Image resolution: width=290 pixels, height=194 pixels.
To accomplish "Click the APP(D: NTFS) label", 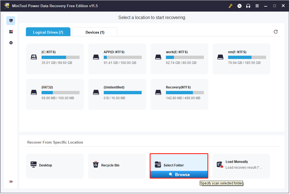I will coord(114,52).
